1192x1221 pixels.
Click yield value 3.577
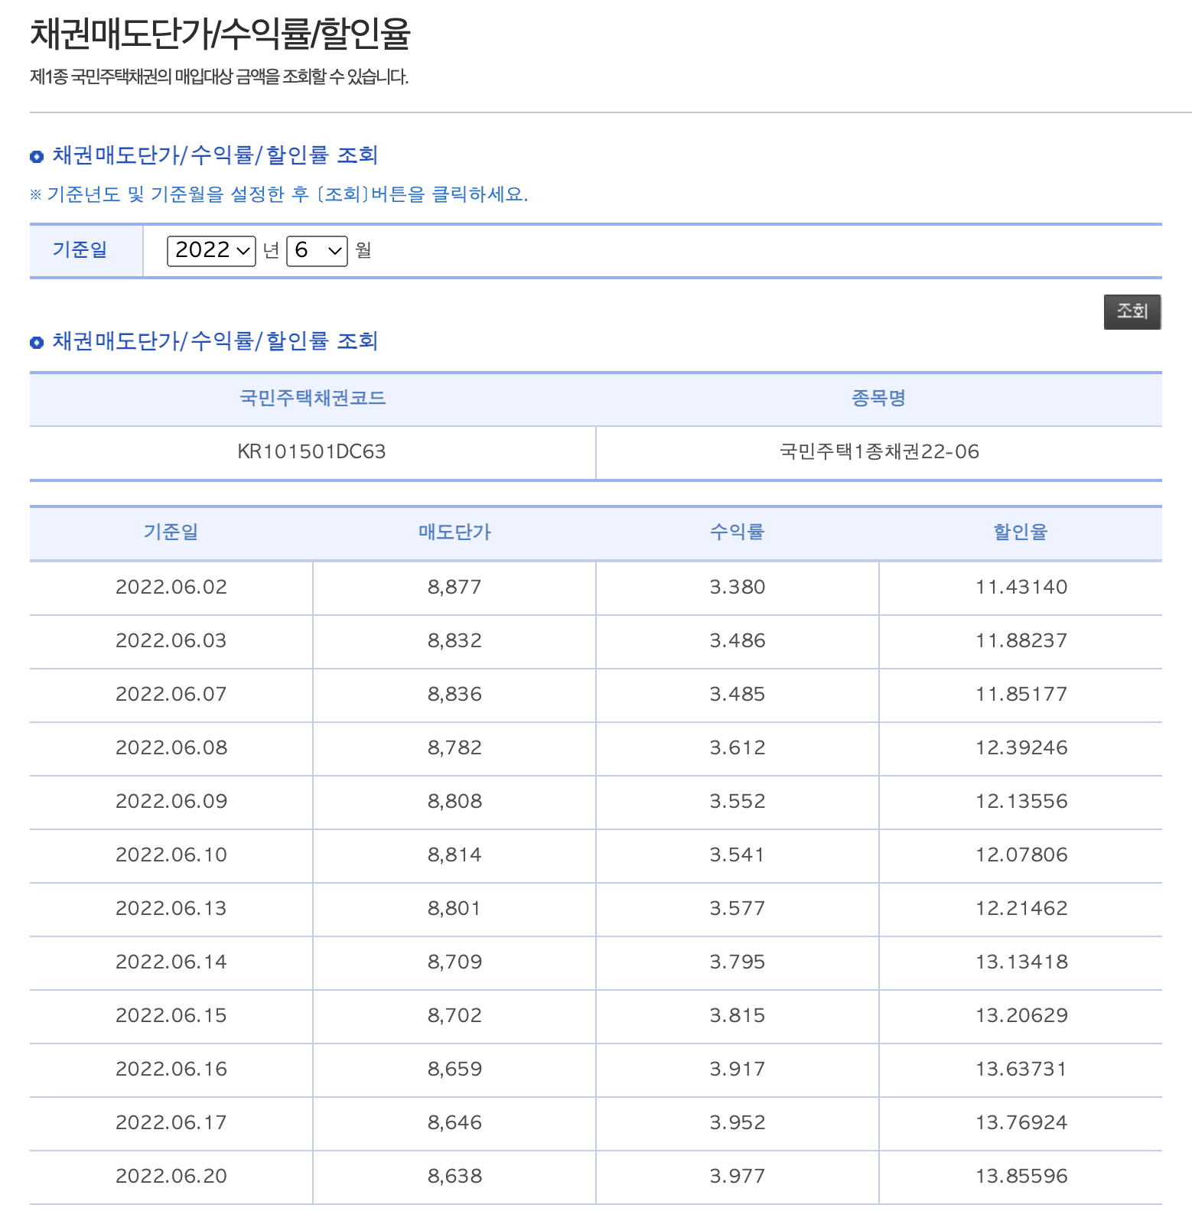click(738, 909)
